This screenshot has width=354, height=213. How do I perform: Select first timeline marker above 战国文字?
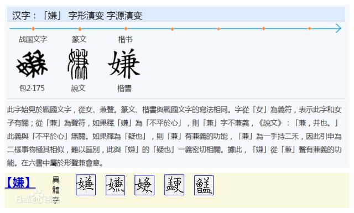pos(33,28)
